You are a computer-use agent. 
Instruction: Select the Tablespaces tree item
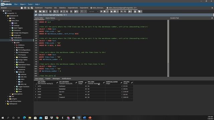click(x=13, y=104)
